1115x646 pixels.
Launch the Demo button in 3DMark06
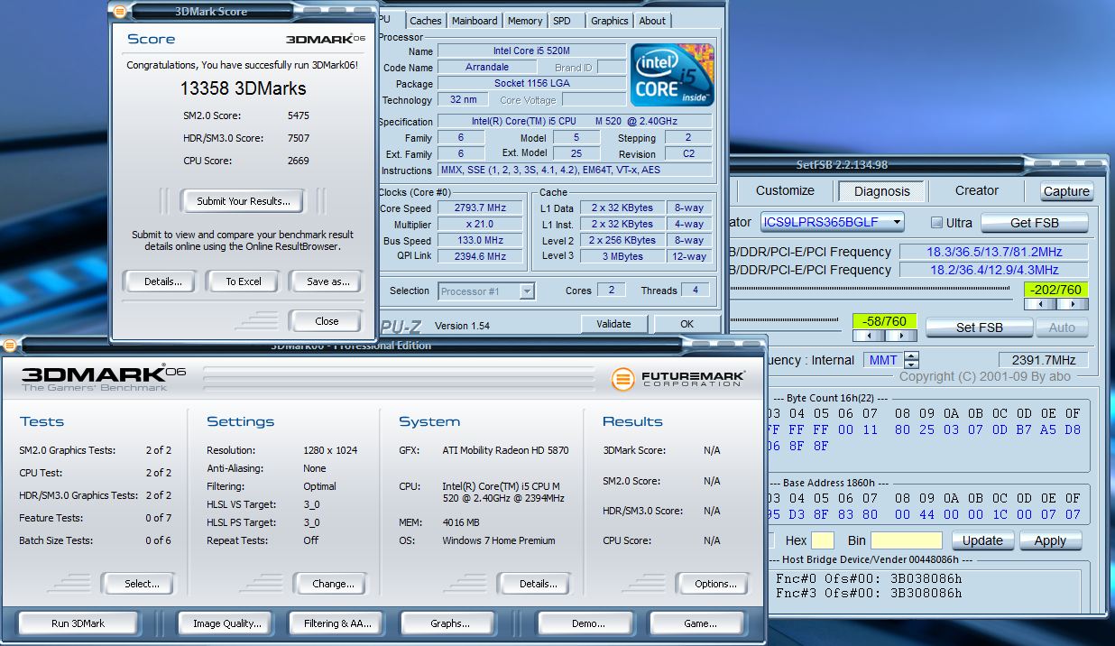tap(588, 623)
